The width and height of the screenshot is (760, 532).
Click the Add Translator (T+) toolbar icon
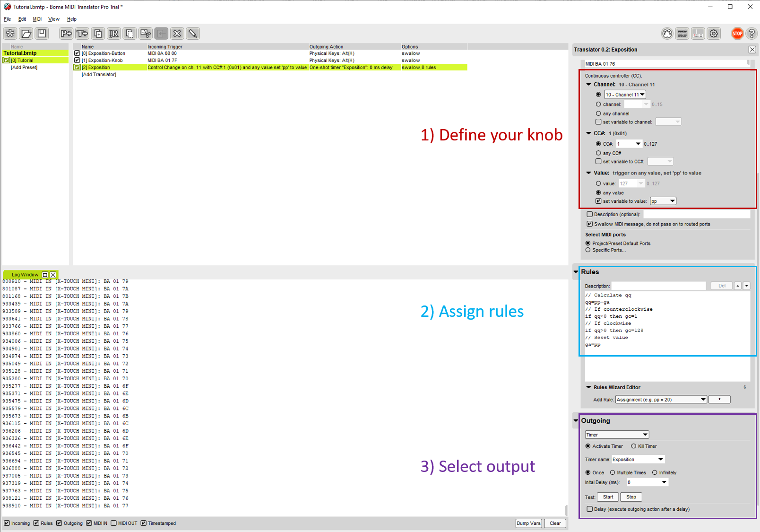(x=82, y=34)
